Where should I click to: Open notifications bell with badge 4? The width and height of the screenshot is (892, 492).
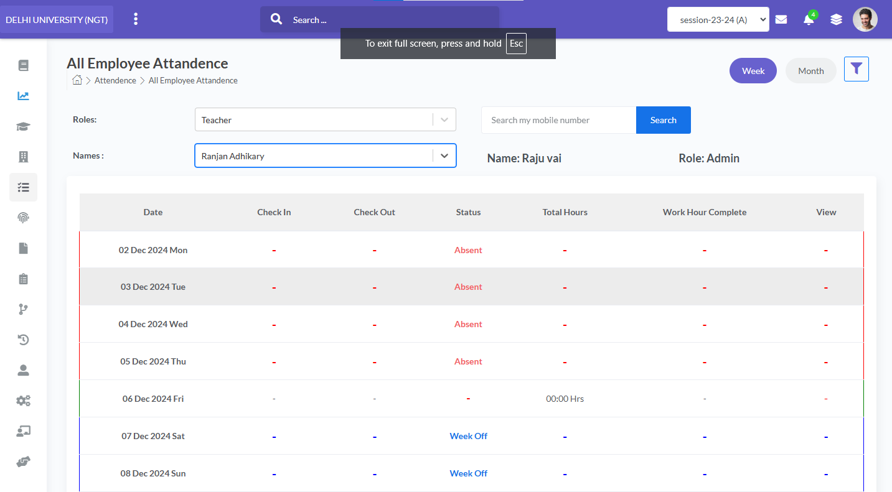809,19
